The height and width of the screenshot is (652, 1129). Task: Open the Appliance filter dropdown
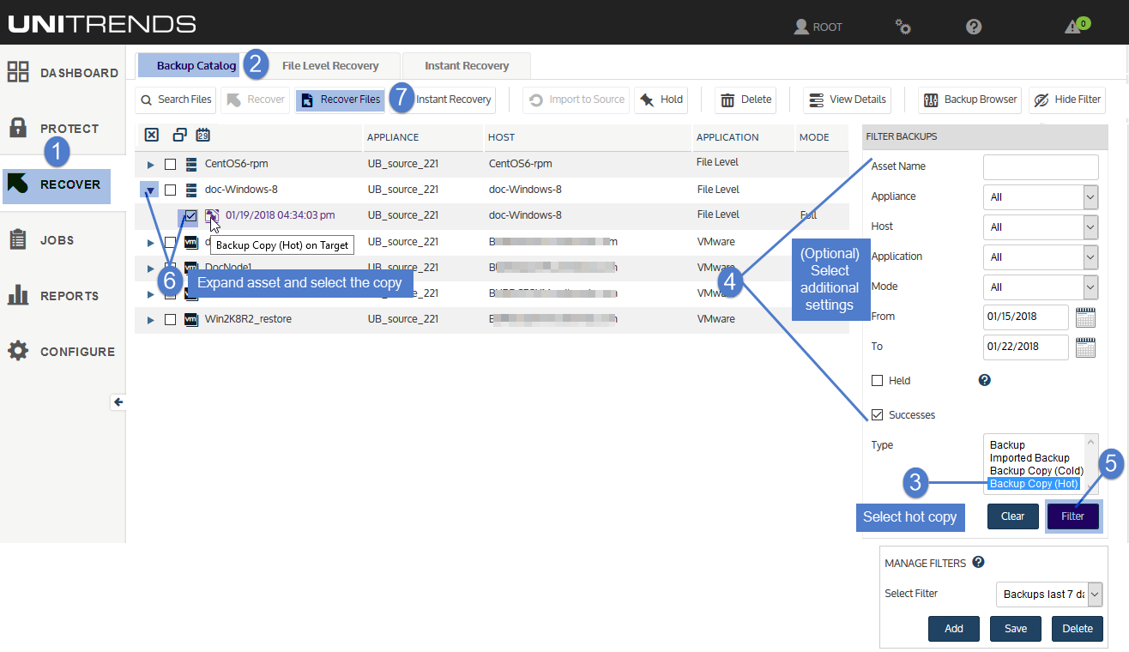pyautogui.click(x=1041, y=196)
